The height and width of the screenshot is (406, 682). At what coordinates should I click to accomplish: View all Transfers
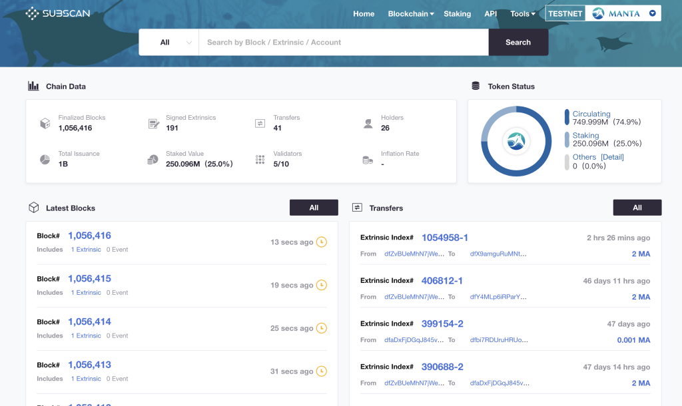pos(637,208)
